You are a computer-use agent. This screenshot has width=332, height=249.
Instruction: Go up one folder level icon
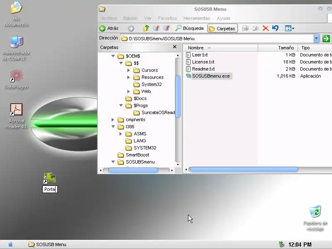(146, 28)
